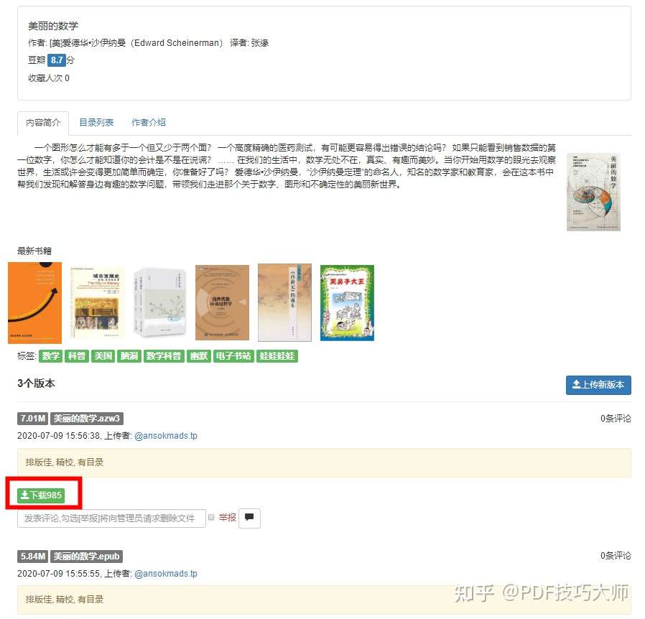Open the 笑猫子大王 green book cover

click(x=347, y=303)
